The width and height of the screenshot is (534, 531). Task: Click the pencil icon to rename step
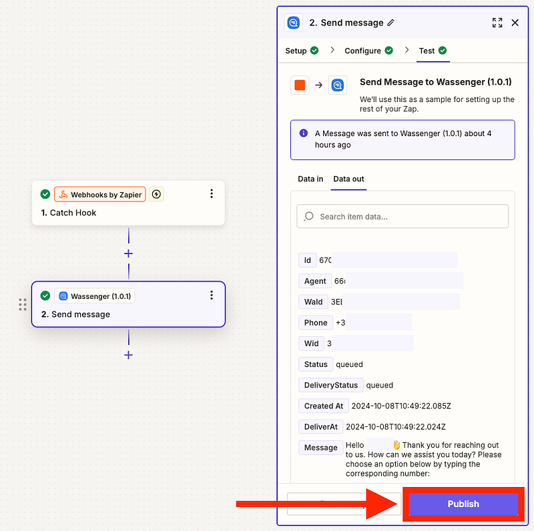click(x=391, y=23)
